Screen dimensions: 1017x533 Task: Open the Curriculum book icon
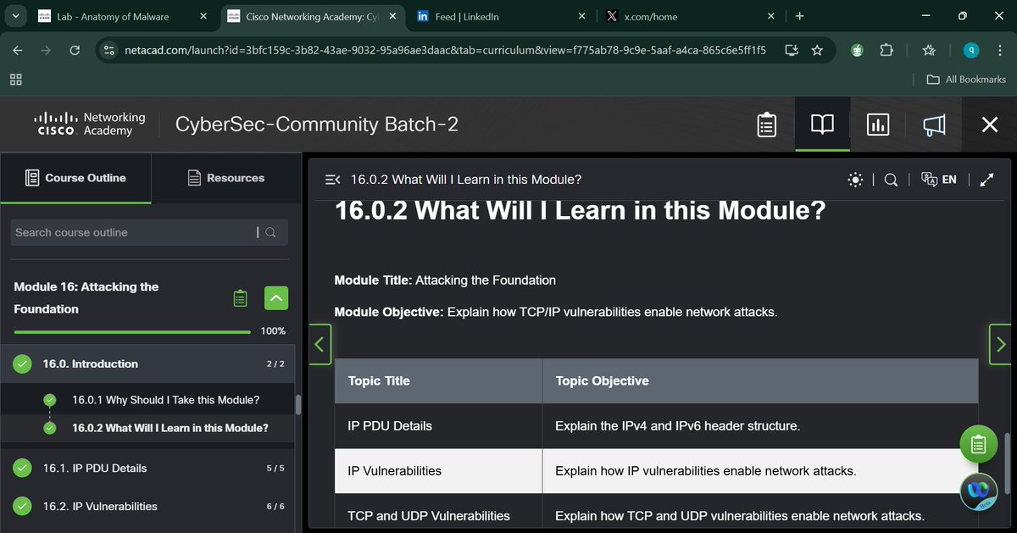(x=821, y=125)
